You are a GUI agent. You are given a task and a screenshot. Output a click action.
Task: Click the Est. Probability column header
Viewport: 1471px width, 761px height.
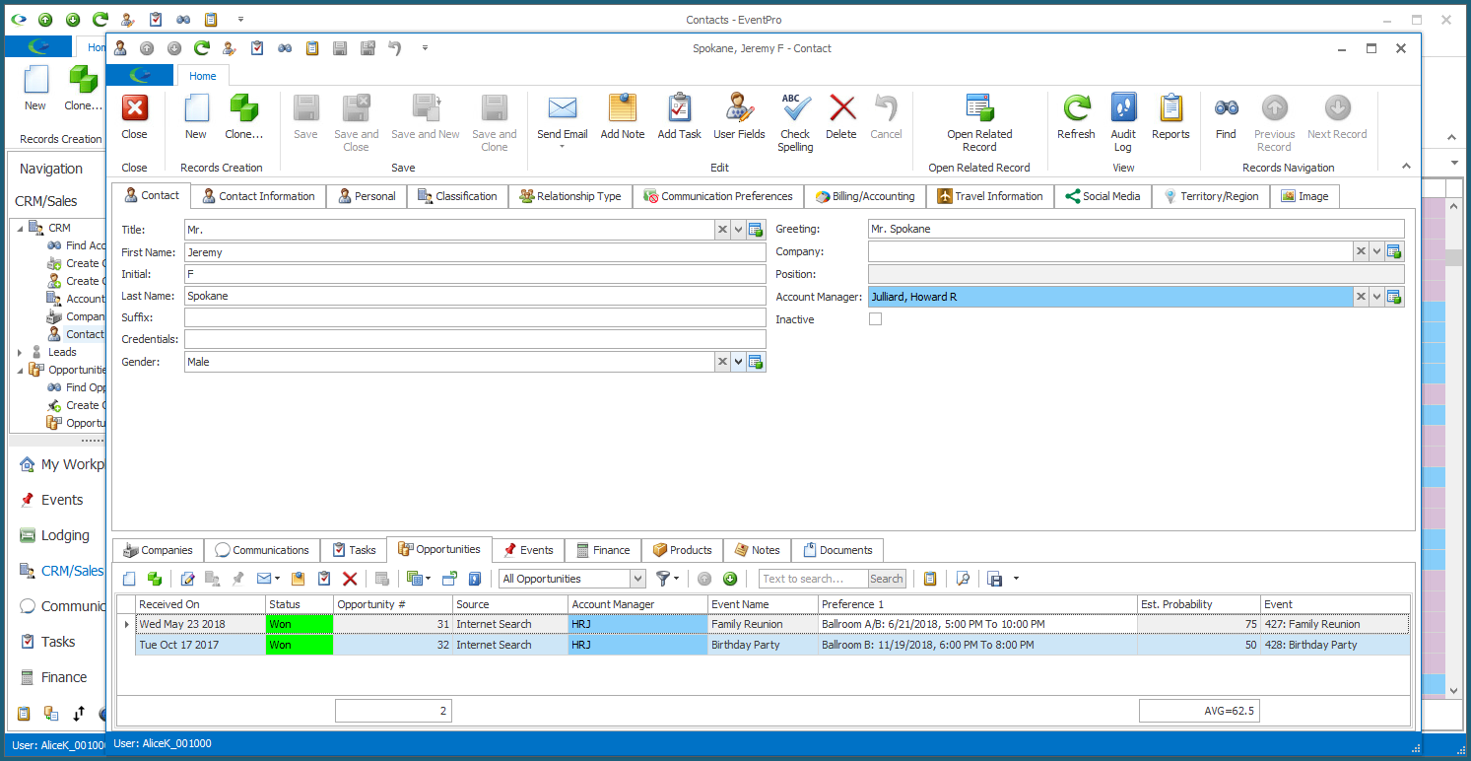pos(1198,604)
